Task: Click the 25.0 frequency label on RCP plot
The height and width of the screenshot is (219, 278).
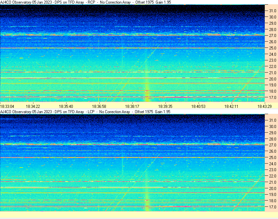Action: coord(273,48)
